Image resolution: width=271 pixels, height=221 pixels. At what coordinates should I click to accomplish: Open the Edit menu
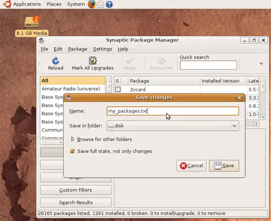(x=58, y=49)
